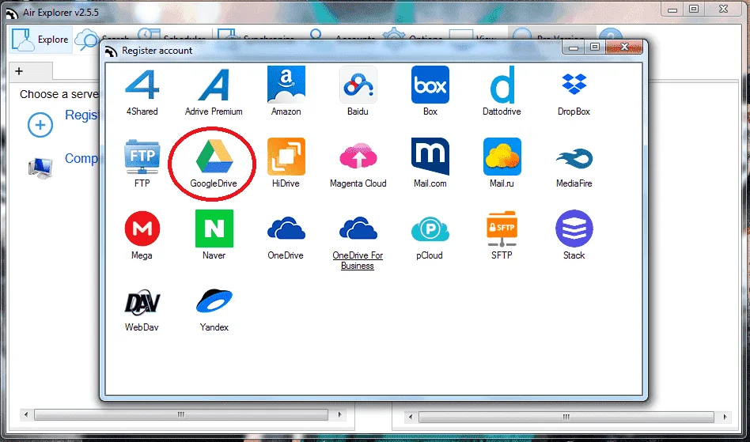750x442 pixels.
Task: Select the Baidu cloud service
Action: click(358, 85)
